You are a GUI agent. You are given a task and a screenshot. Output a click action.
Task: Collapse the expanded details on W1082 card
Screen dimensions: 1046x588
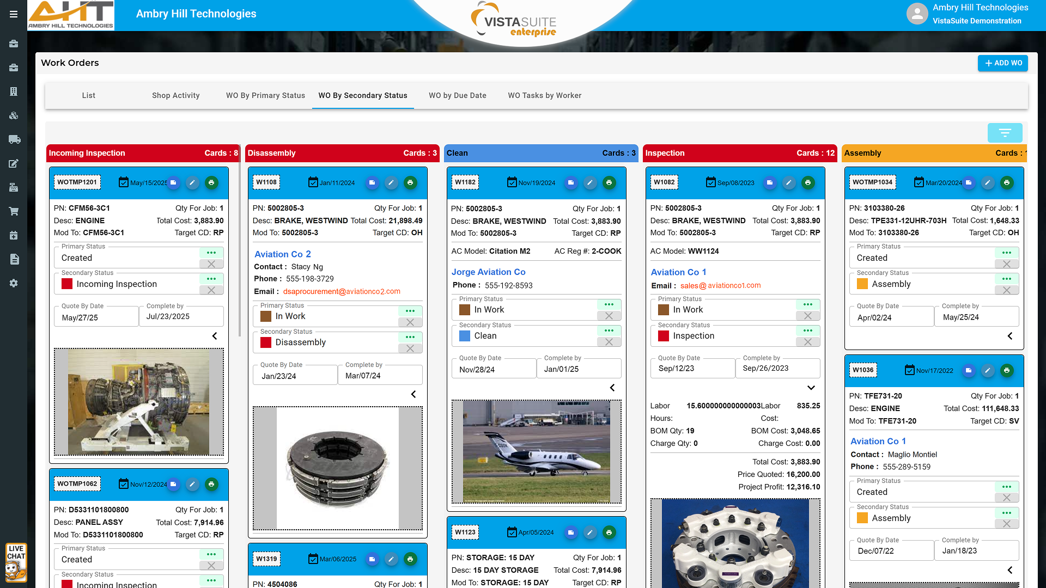tap(811, 388)
